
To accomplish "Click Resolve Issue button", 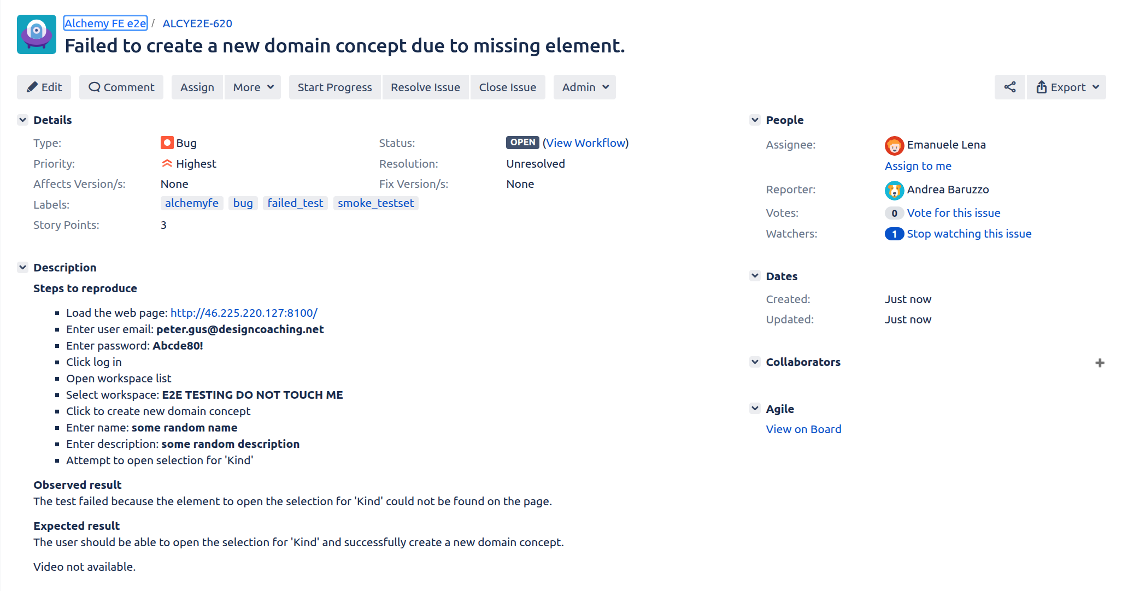I will 425,87.
